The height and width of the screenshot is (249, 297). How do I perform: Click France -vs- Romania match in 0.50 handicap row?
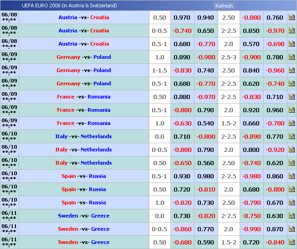pyautogui.click(x=84, y=97)
